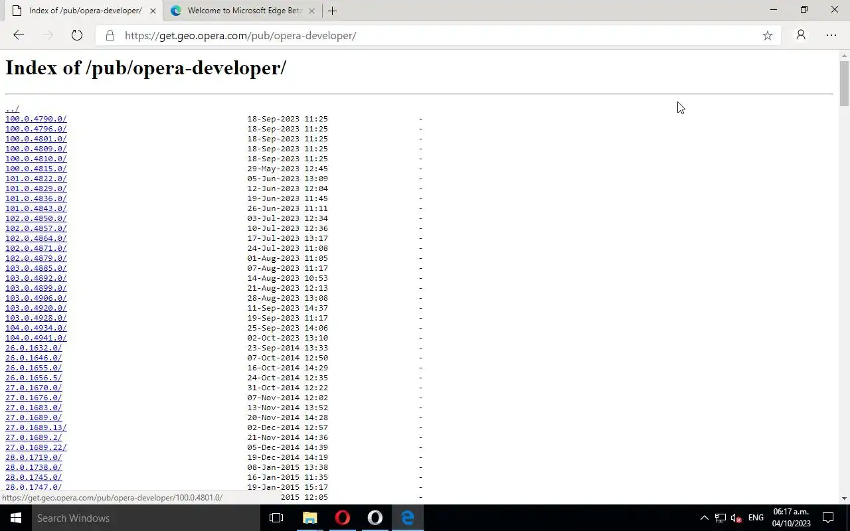
Task: Open a new tab with plus button
Action: (332, 11)
